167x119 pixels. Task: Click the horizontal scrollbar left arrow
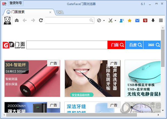[x=4, y=115]
